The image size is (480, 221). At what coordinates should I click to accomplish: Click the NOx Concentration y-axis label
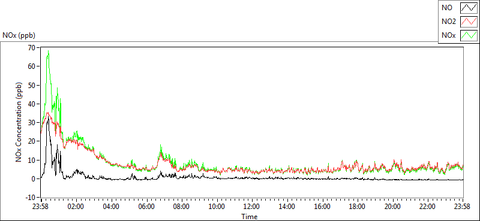pyautogui.click(x=19, y=122)
